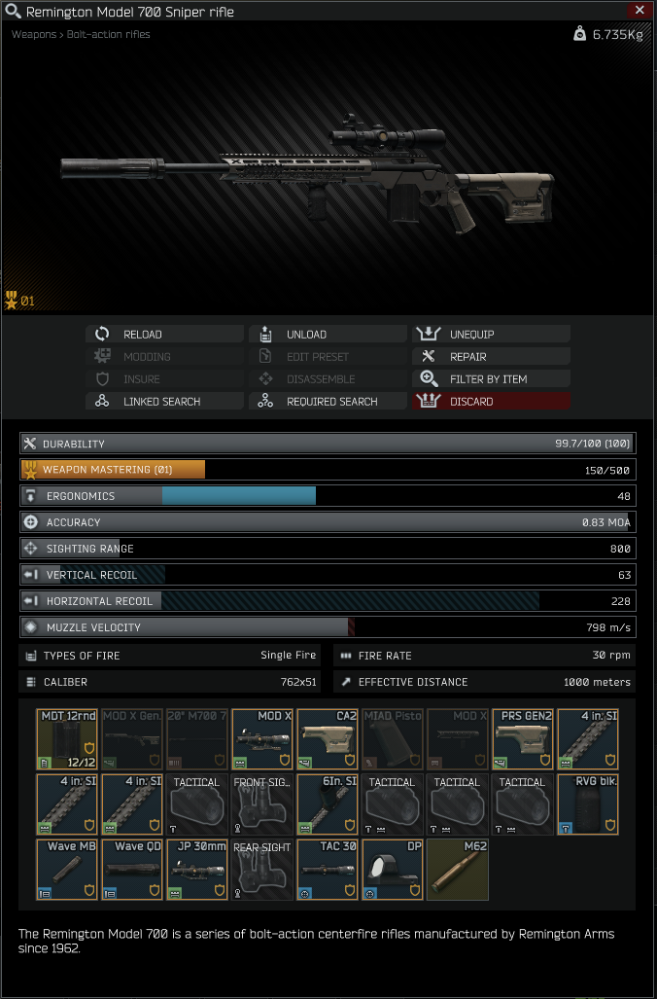657x999 pixels.
Task: Follow the Bolt-action rifles breadcrumb link
Action: point(108,34)
